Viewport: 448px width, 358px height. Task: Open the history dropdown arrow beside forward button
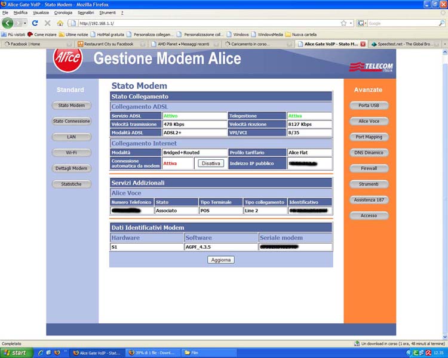pyautogui.click(x=25, y=23)
